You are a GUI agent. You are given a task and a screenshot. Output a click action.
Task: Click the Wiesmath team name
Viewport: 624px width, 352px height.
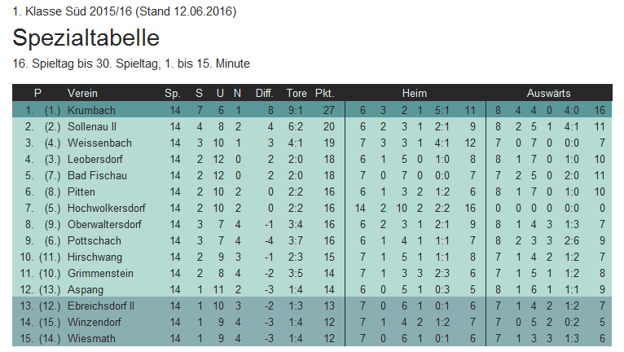tap(92, 338)
